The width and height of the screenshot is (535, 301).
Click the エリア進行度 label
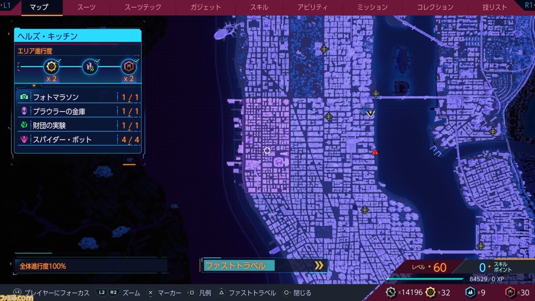35,51
